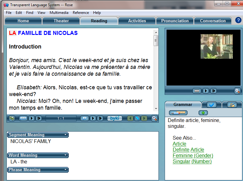
Task: Click the pencil and ruler grammar icon
Action: coord(178,113)
